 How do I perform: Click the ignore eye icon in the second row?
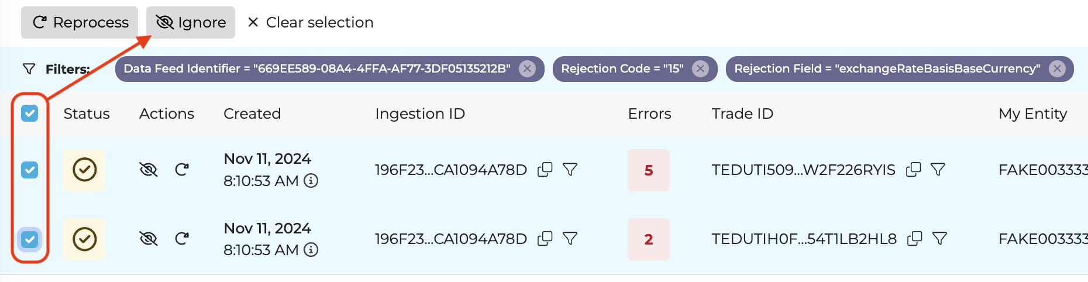point(149,239)
